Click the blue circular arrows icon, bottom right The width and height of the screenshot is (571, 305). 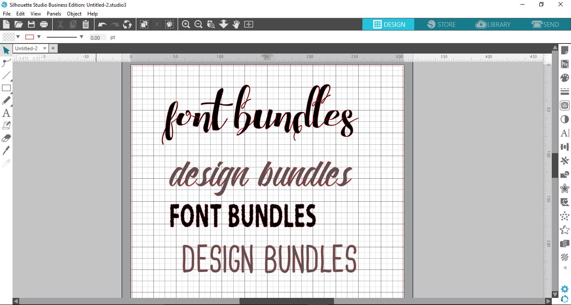tap(565, 299)
